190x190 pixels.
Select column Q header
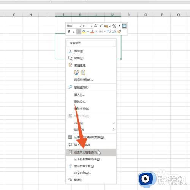(179, 15)
